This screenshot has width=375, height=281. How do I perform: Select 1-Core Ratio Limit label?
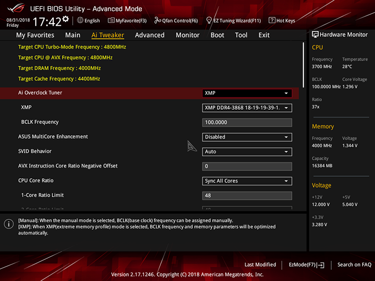pyautogui.click(x=42, y=195)
